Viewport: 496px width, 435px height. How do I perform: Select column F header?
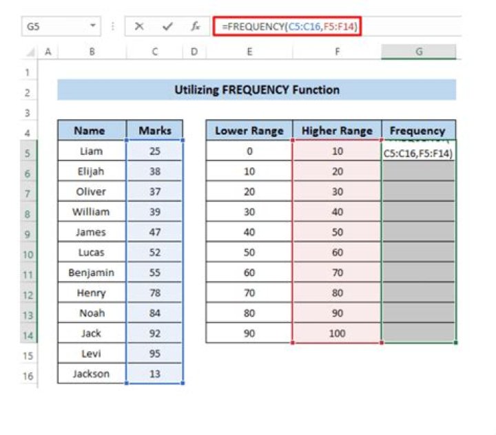pos(337,52)
